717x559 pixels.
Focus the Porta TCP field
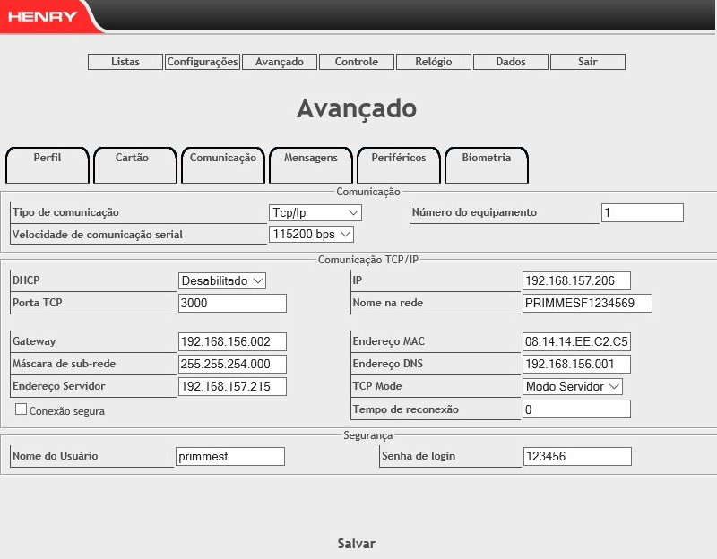[x=232, y=304]
